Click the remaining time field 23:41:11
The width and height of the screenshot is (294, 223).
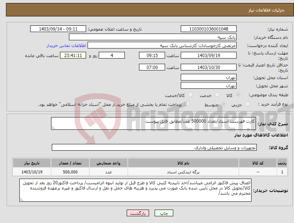[x=73, y=55]
